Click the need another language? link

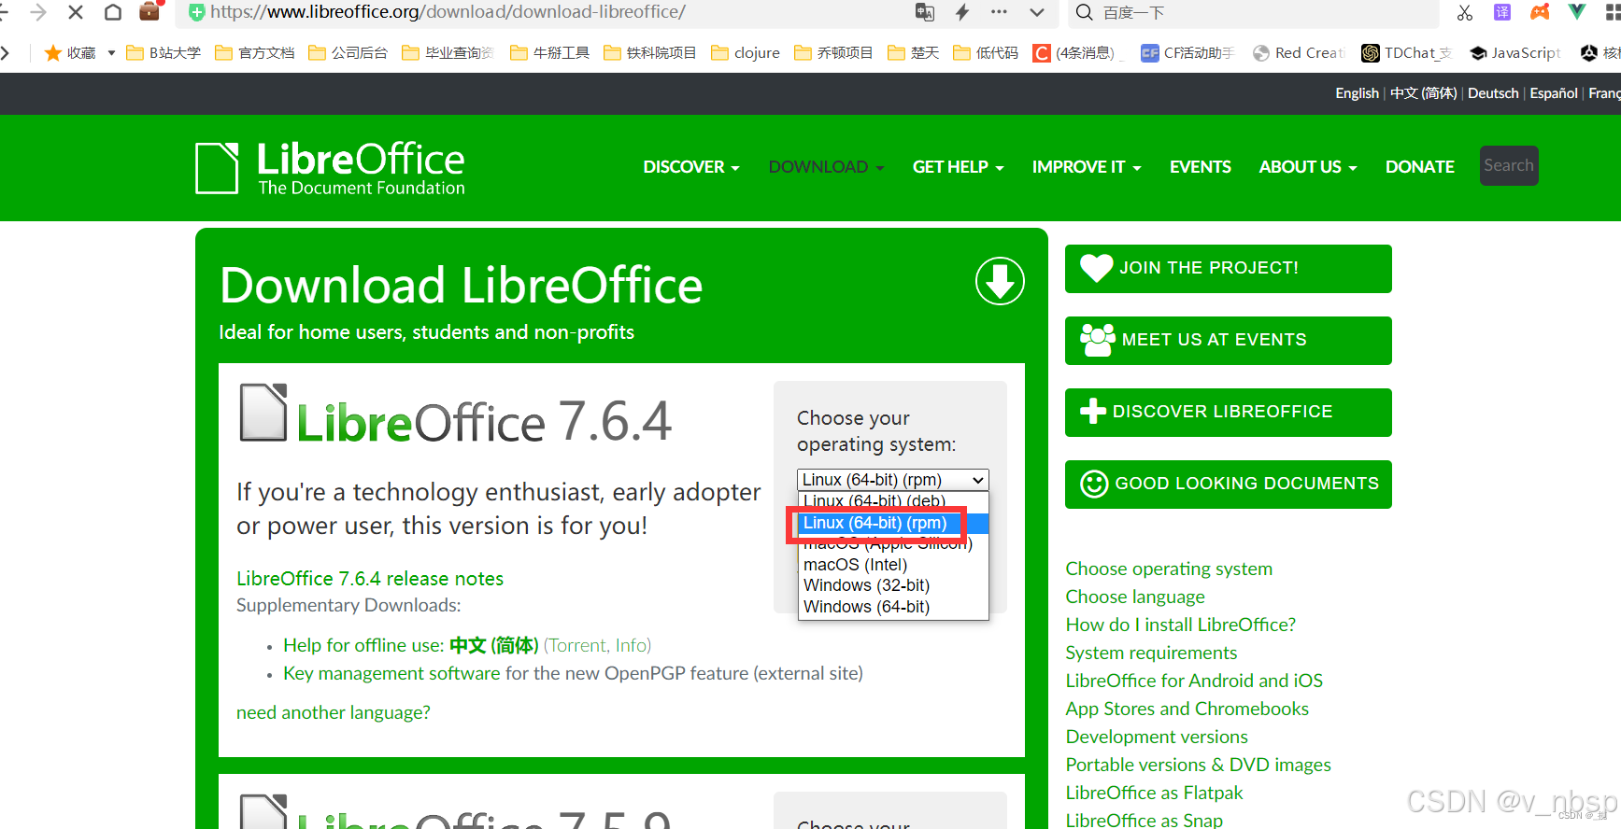coord(334,712)
